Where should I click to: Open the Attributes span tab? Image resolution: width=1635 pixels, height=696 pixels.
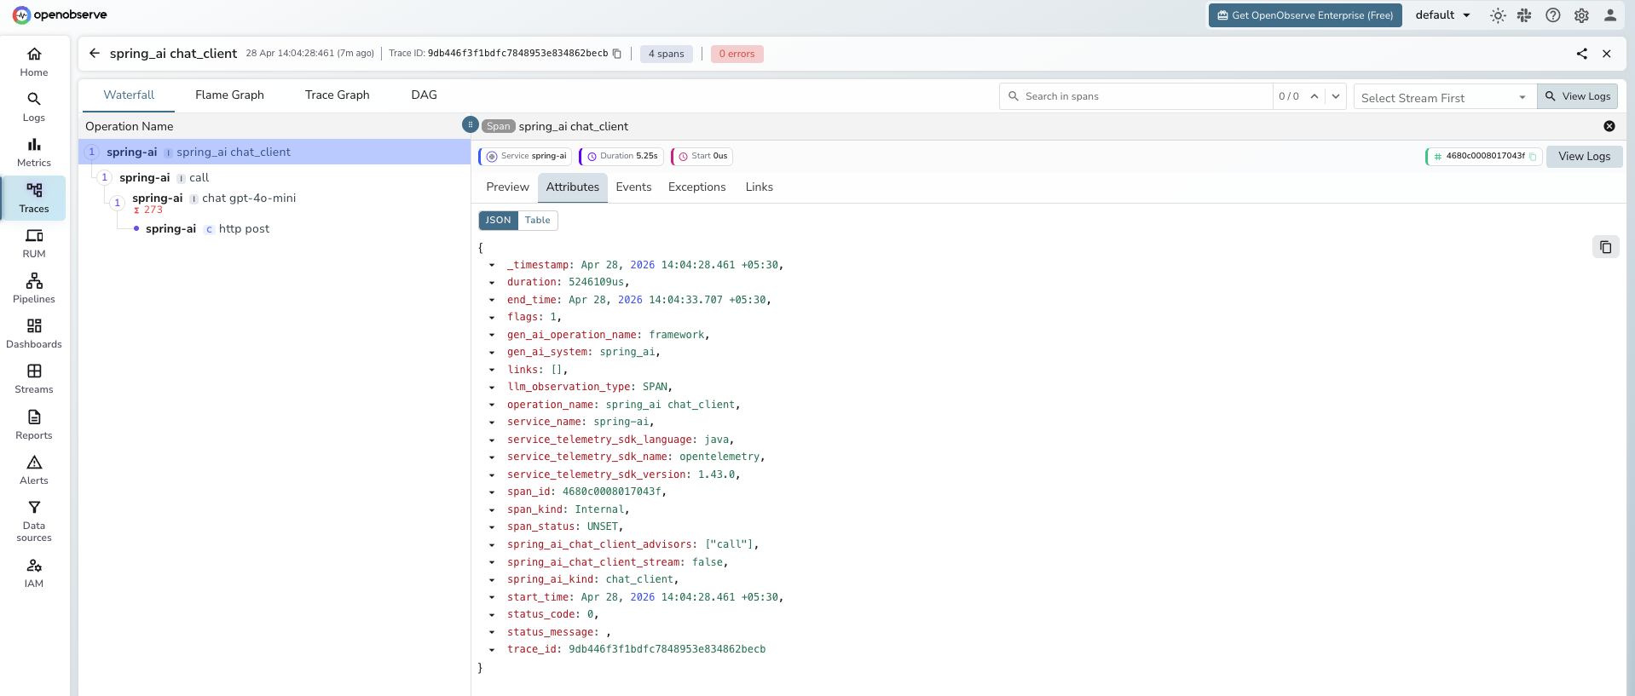click(x=573, y=187)
